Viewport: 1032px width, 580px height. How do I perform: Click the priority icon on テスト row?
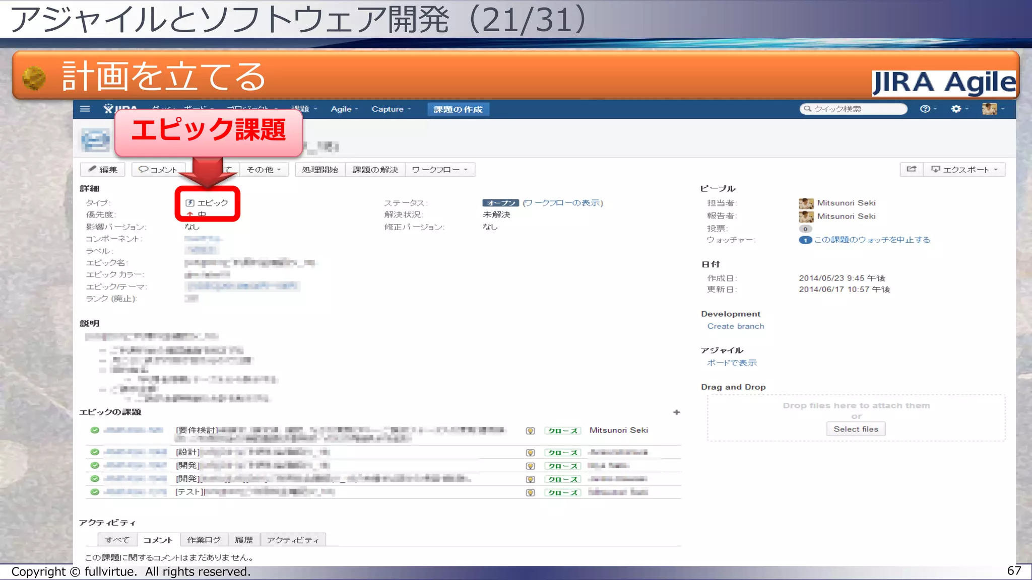tap(530, 493)
